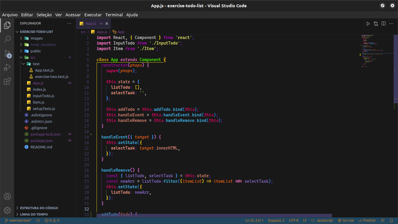This screenshot has height=224, width=398.
Task: Collapse the src folder
Action: pos(45,57)
